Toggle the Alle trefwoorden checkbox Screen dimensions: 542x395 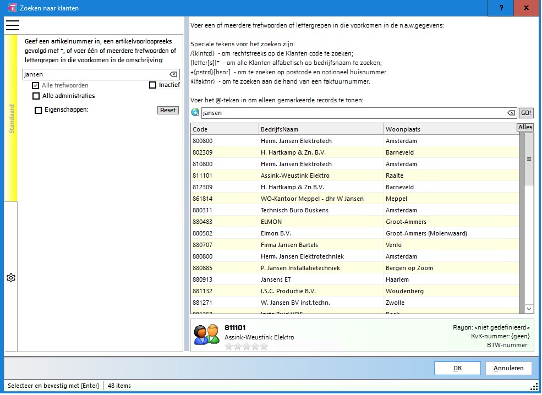click(x=35, y=85)
